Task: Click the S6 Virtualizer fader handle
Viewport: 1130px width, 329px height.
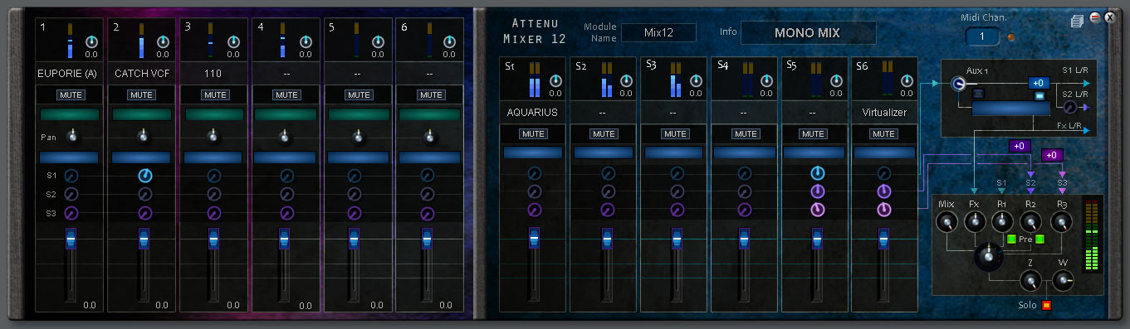Action: (883, 239)
